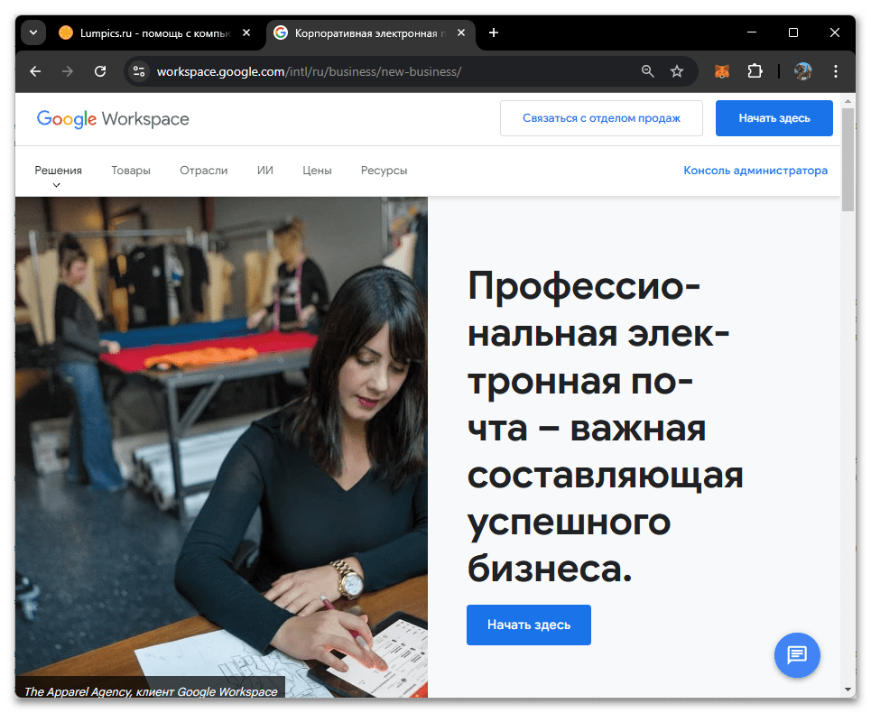This screenshot has height=713, width=871.
Task: Click the Apparel Agency hero photo
Action: (x=221, y=447)
